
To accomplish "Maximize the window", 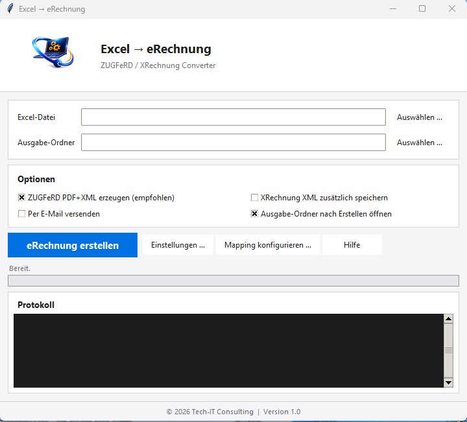I will click(x=422, y=8).
